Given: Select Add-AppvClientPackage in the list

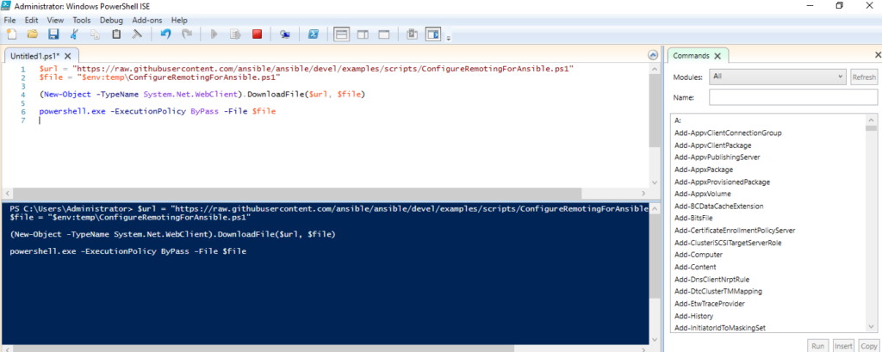Looking at the screenshot, I should 712,145.
